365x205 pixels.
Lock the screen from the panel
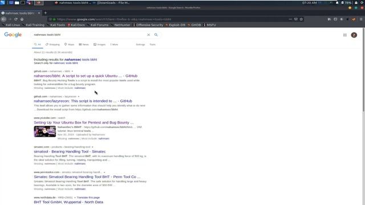click(356, 3)
